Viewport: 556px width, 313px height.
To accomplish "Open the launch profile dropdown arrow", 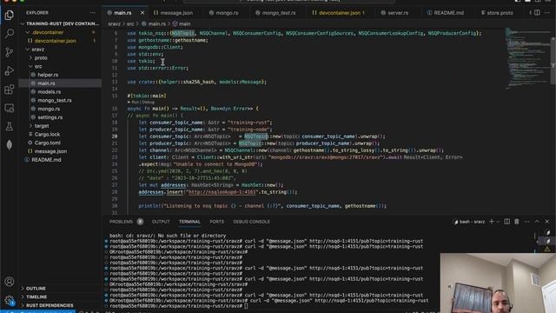I will click(x=498, y=222).
